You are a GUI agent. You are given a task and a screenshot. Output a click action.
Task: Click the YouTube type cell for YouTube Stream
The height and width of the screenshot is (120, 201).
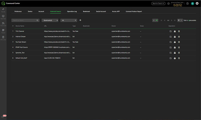point(75,42)
